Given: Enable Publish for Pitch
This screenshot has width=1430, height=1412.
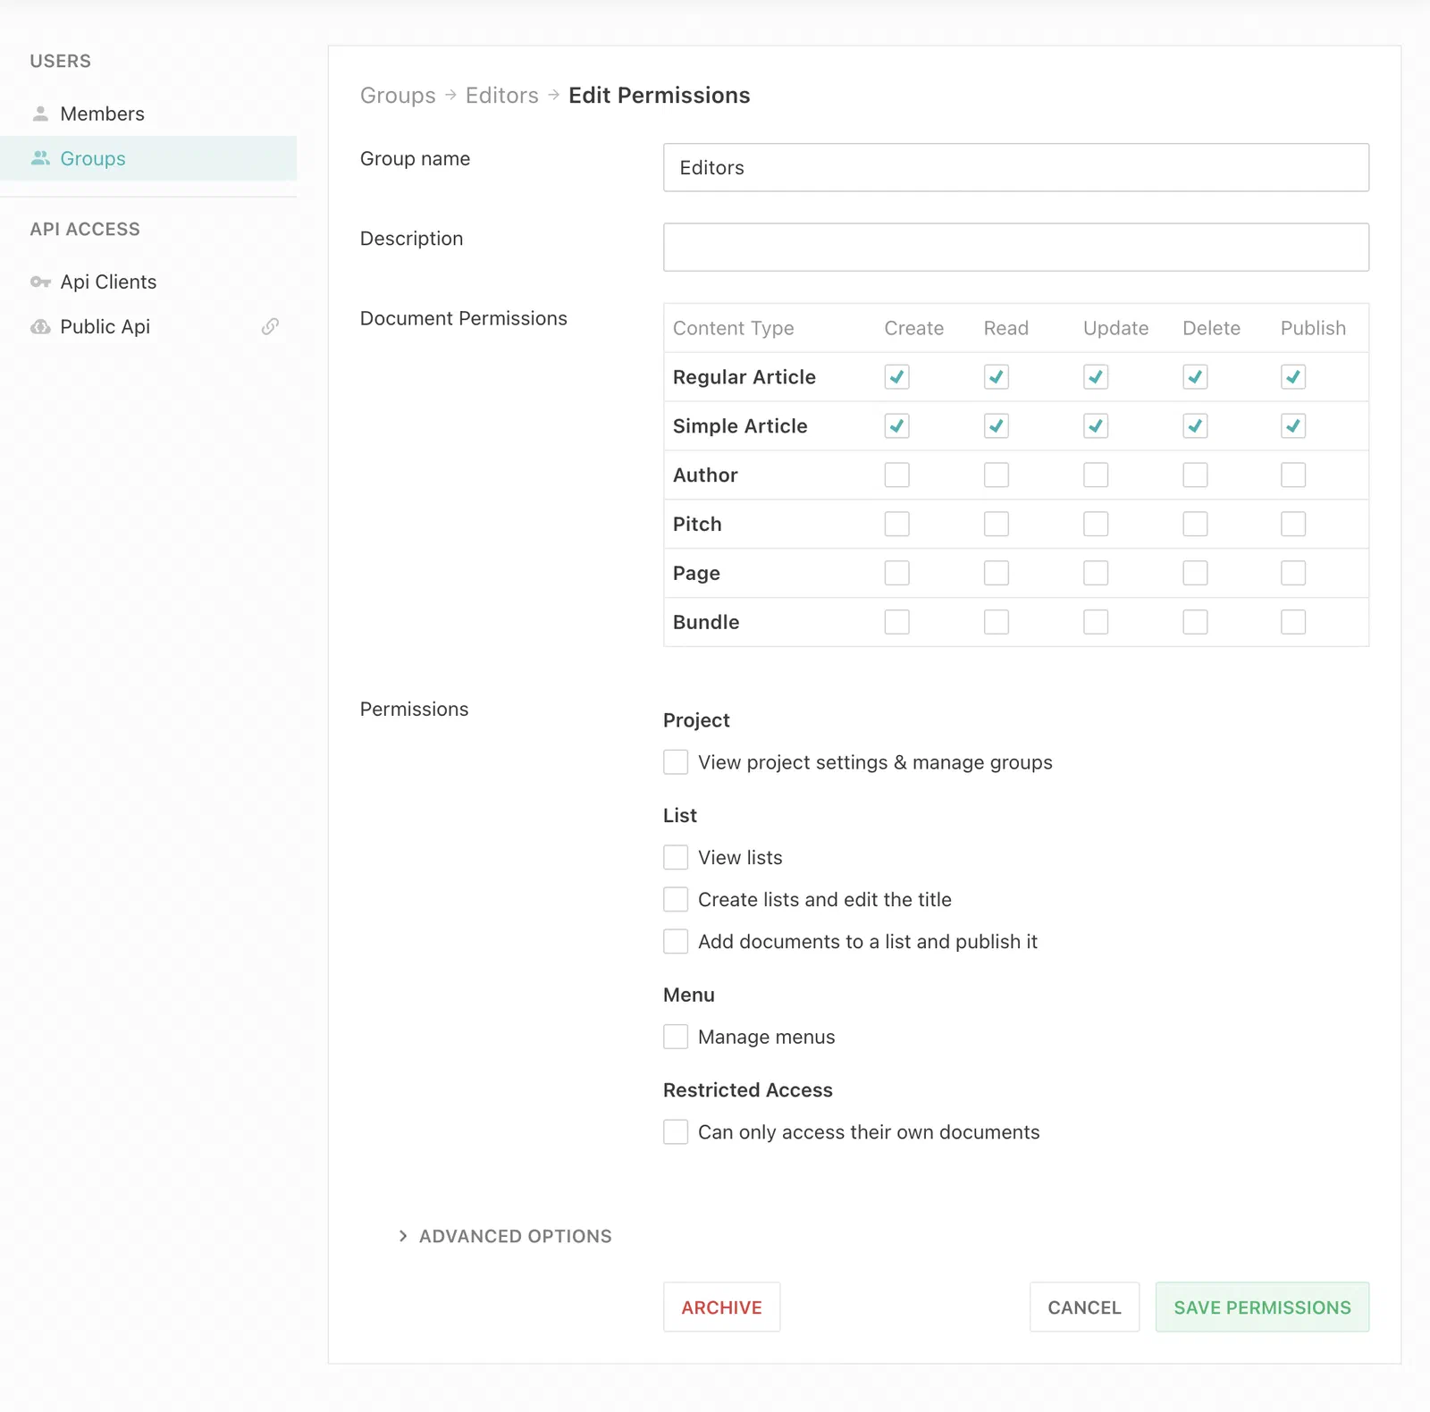Looking at the screenshot, I should click(1293, 524).
